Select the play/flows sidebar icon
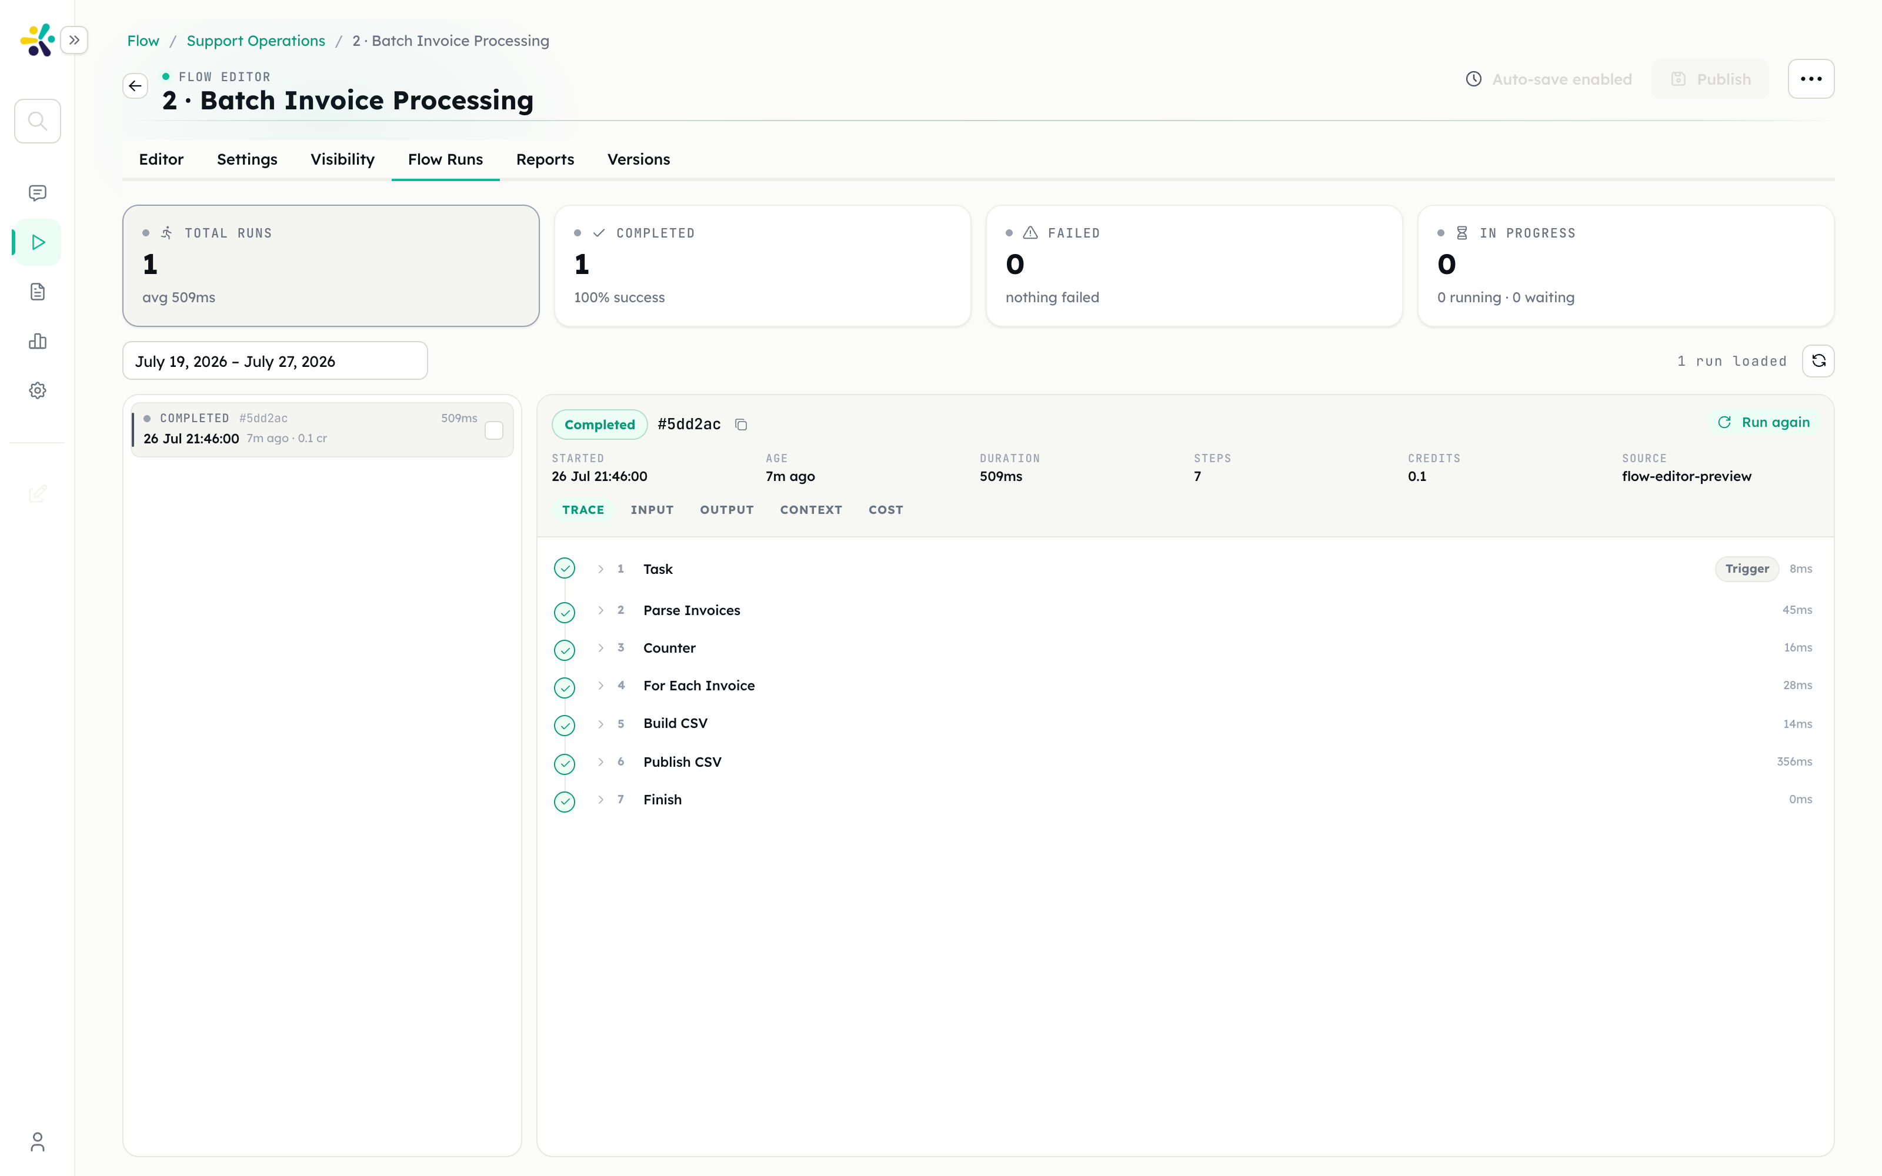The height and width of the screenshot is (1176, 1882). [37, 242]
